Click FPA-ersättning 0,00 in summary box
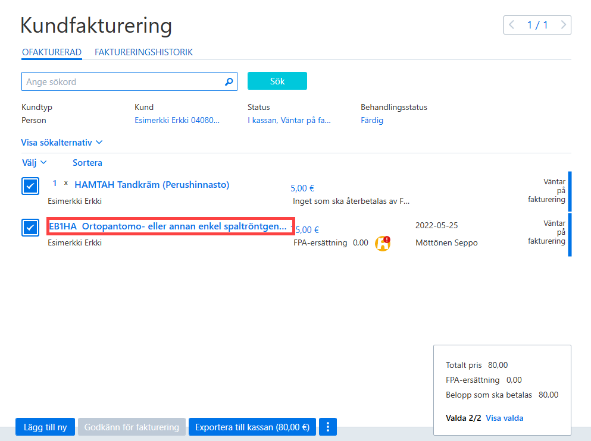591x441 pixels. click(484, 380)
